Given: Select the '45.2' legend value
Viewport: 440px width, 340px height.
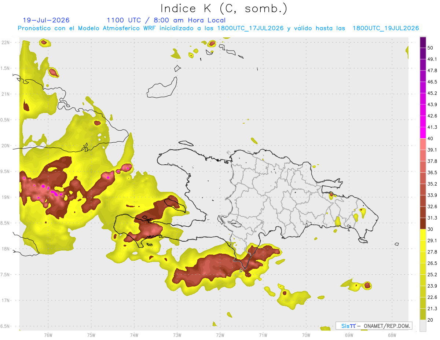Looking at the screenshot, I should (x=432, y=93).
